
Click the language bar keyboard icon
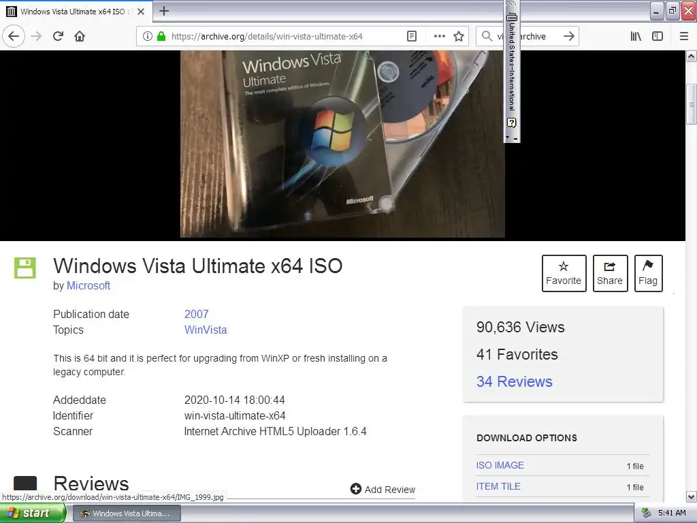coord(512,16)
